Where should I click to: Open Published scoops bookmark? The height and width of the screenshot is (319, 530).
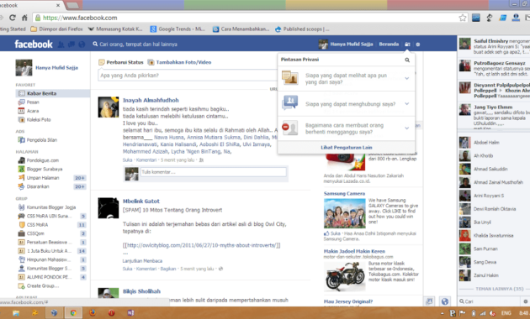pos(301,29)
